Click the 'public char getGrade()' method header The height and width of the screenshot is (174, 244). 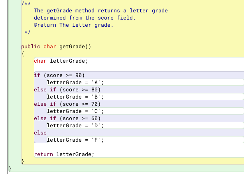[56, 47]
